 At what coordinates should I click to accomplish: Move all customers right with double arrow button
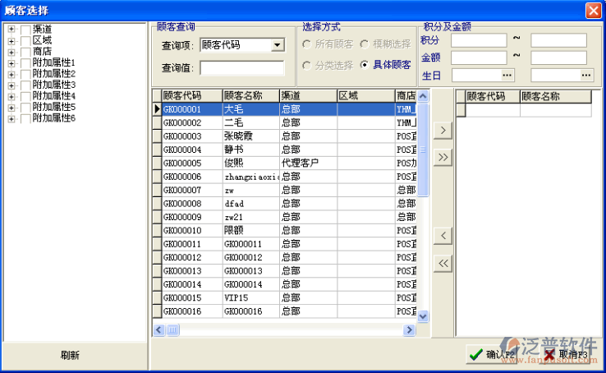[443, 158]
